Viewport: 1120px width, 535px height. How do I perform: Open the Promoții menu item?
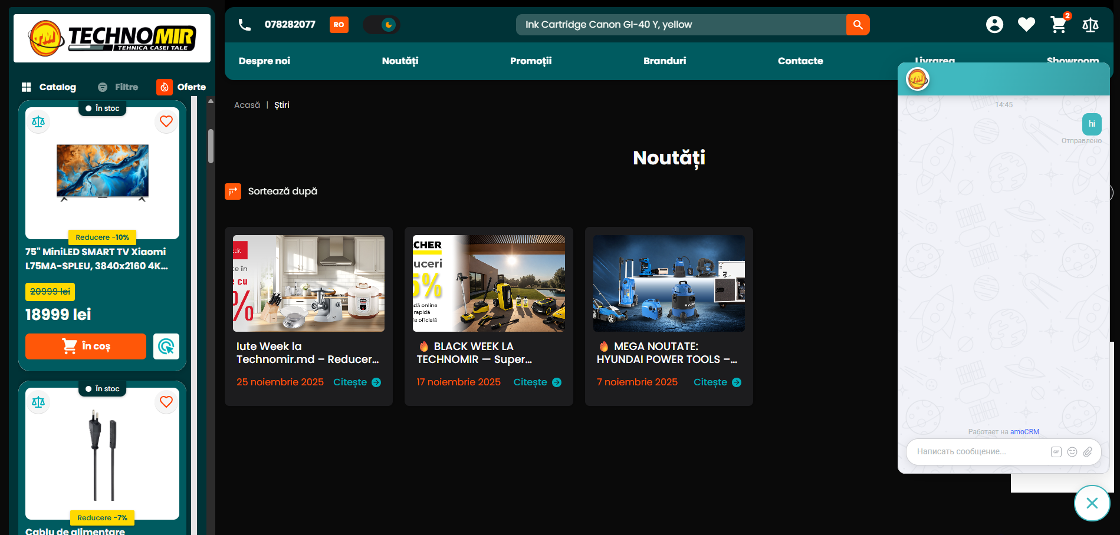[530, 61]
